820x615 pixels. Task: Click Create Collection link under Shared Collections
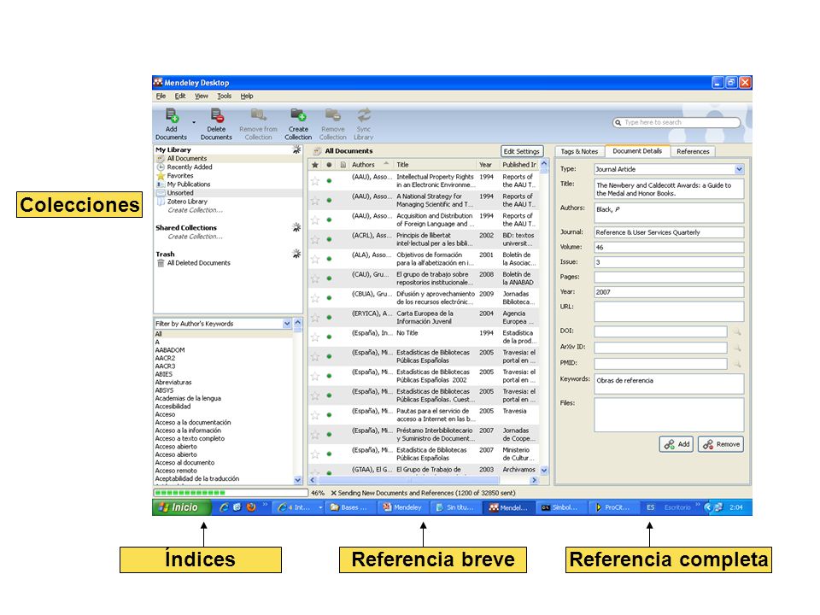(195, 237)
